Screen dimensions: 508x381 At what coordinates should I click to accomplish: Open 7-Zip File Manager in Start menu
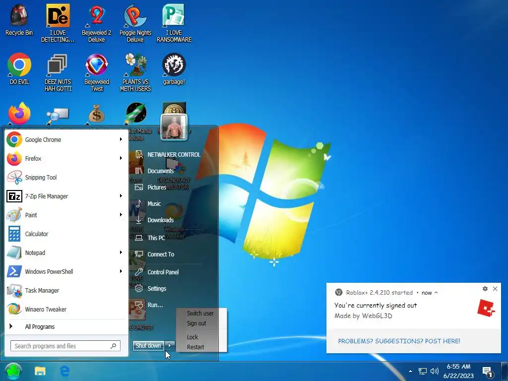click(66, 196)
